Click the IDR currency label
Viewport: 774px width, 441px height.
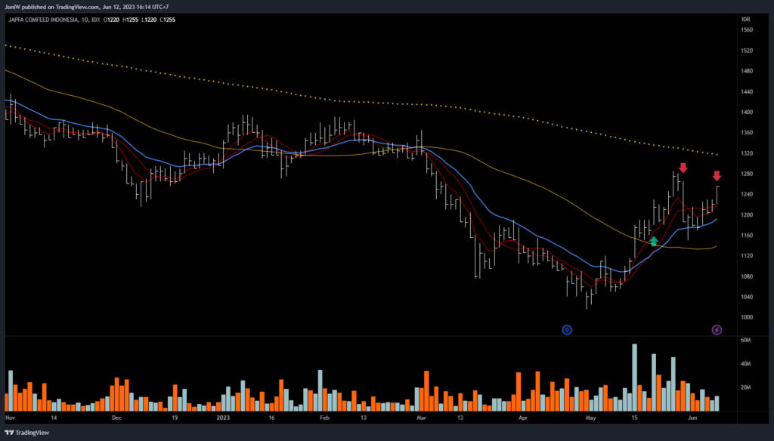point(746,17)
